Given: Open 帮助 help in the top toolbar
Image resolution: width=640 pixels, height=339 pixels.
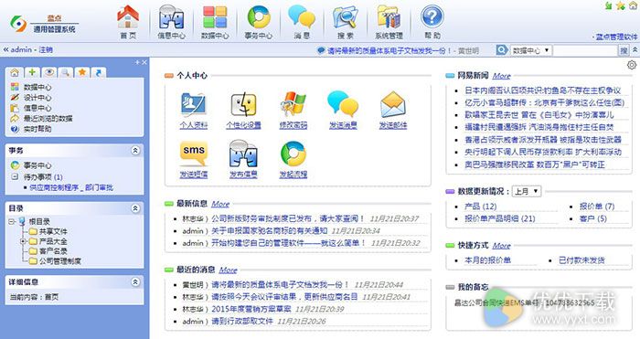Looking at the screenshot, I should [x=432, y=22].
